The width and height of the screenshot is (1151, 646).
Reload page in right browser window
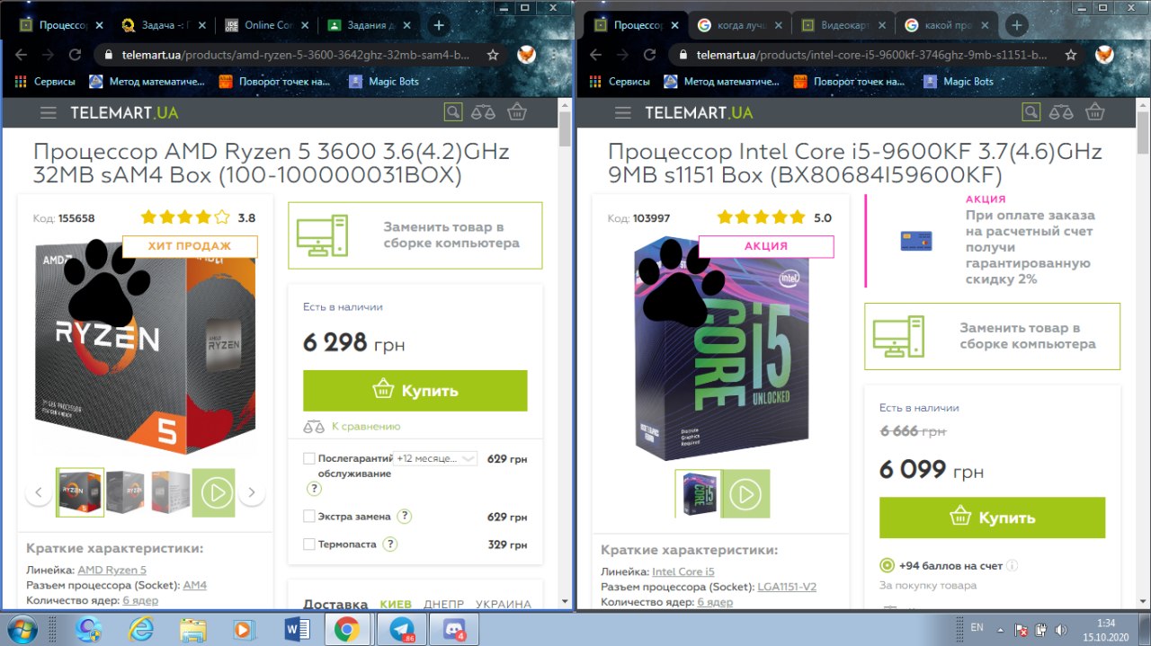click(x=649, y=55)
